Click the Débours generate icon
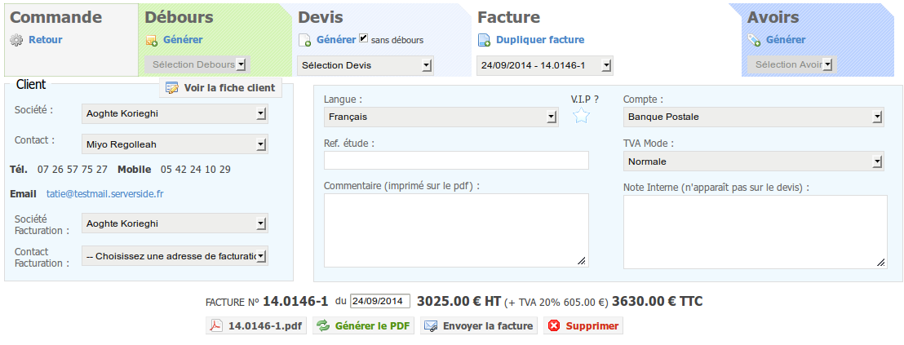904x345 pixels. coord(152,40)
